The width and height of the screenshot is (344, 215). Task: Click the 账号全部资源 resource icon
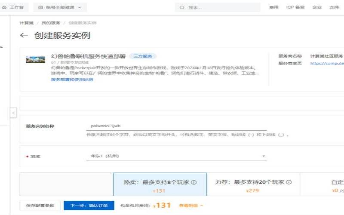pyautogui.click(x=41, y=7)
